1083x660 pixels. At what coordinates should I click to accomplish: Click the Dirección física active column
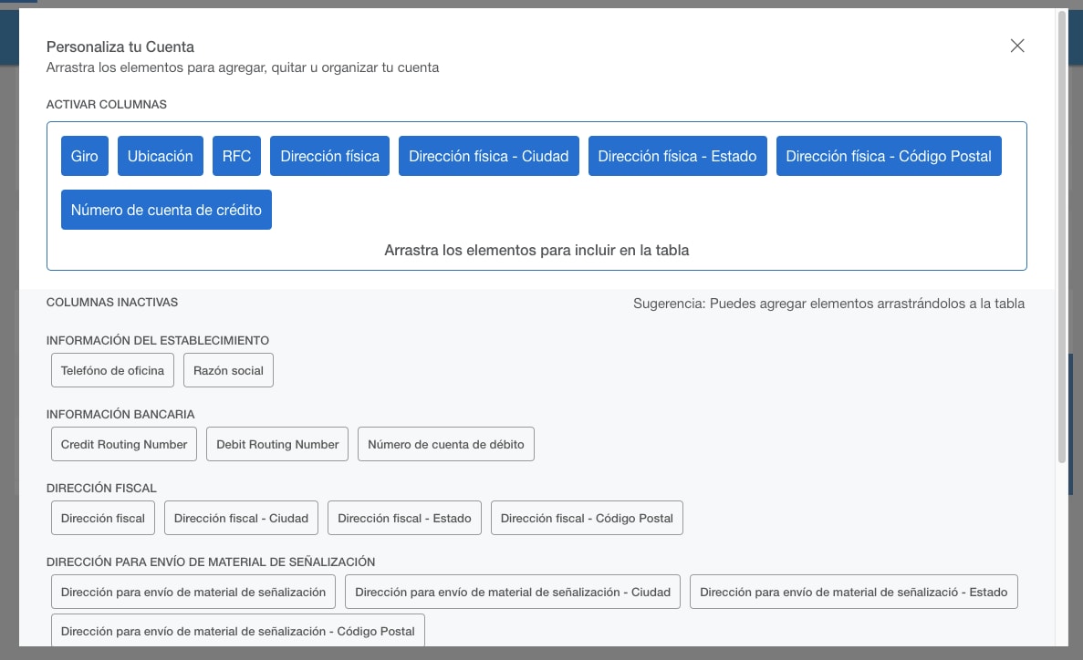[329, 156]
